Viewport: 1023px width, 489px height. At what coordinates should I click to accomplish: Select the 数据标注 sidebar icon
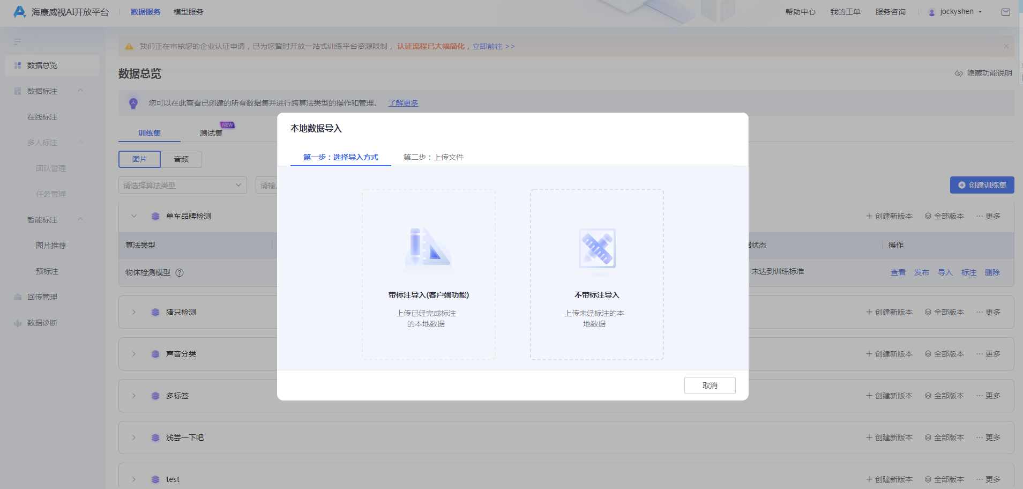click(17, 91)
